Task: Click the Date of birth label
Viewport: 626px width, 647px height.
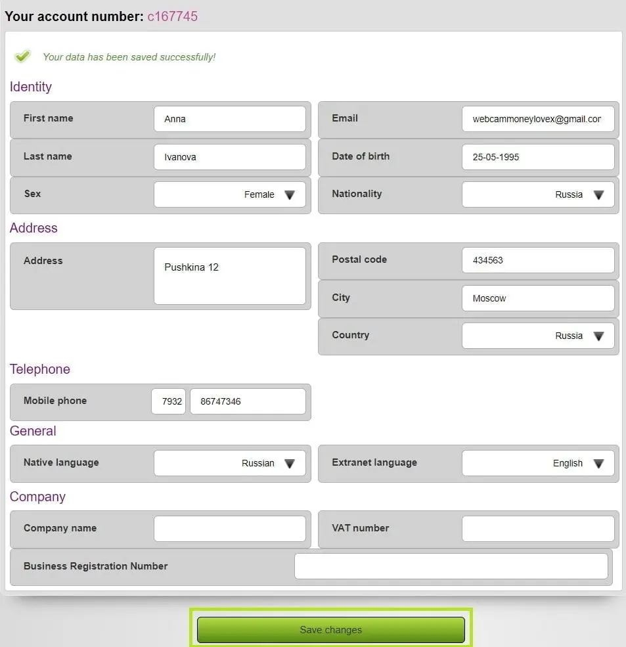Action: click(x=361, y=156)
